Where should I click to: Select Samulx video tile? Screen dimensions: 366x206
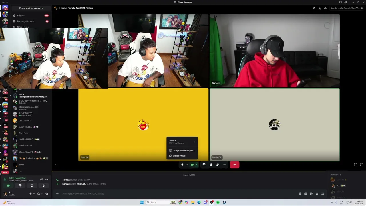pyautogui.click(x=274, y=50)
